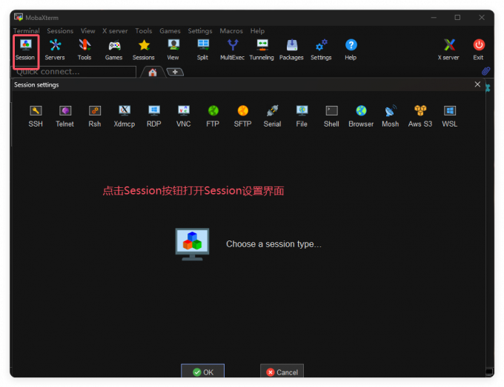Select the File session type
504x387 pixels.
[302, 116]
